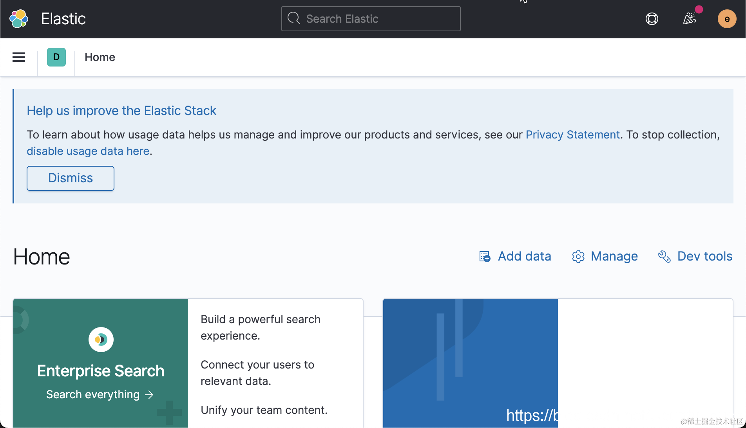Dismiss the usage data banner

coord(71,178)
